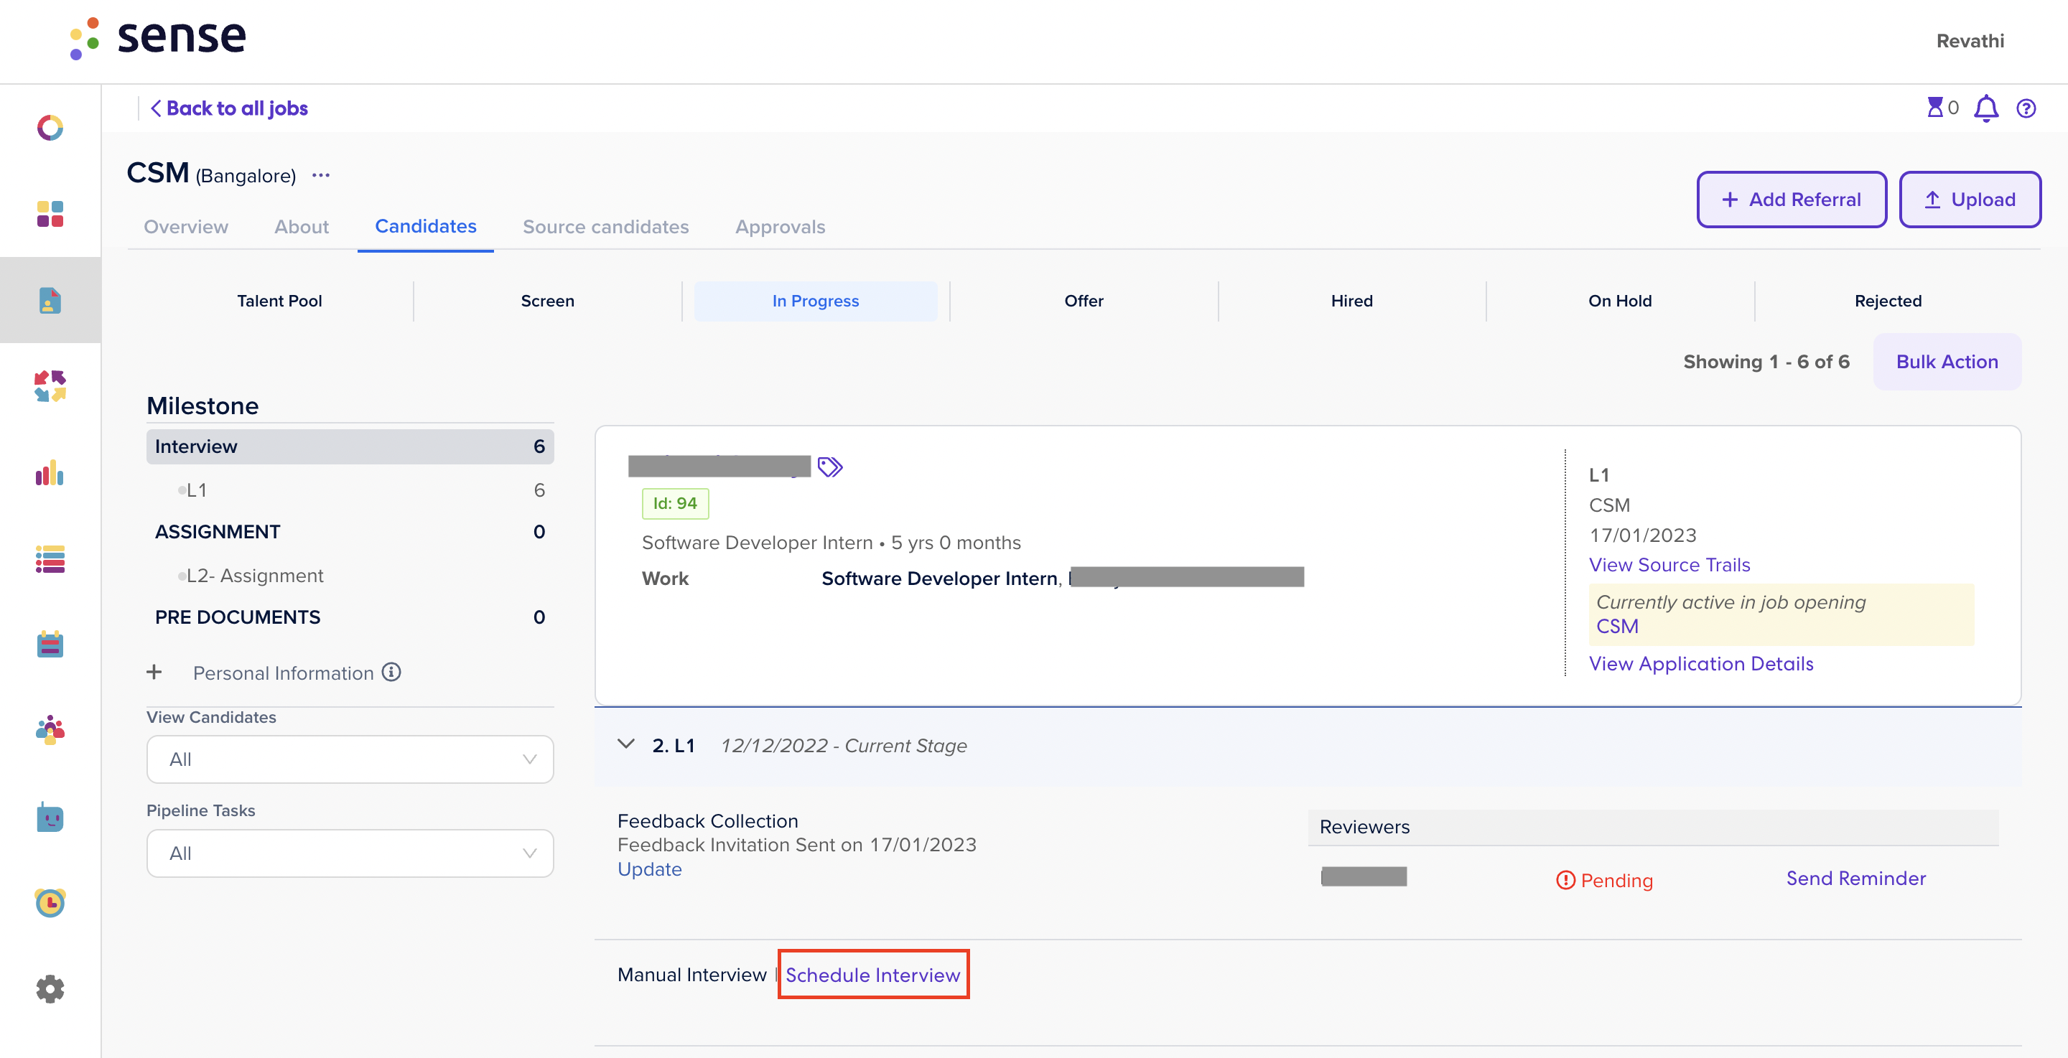
Task: Click Send Reminder for the pending reviewer
Action: (x=1855, y=879)
